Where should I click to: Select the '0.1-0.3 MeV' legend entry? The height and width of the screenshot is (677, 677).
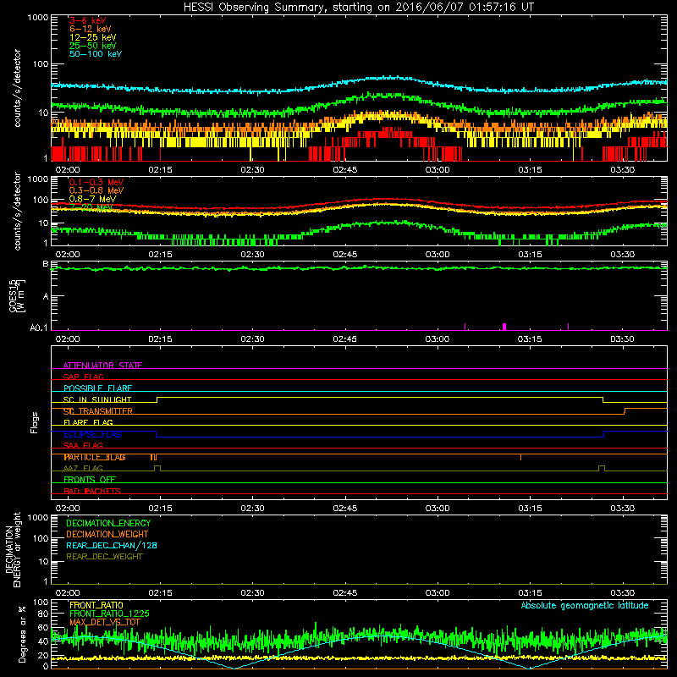[x=96, y=182]
